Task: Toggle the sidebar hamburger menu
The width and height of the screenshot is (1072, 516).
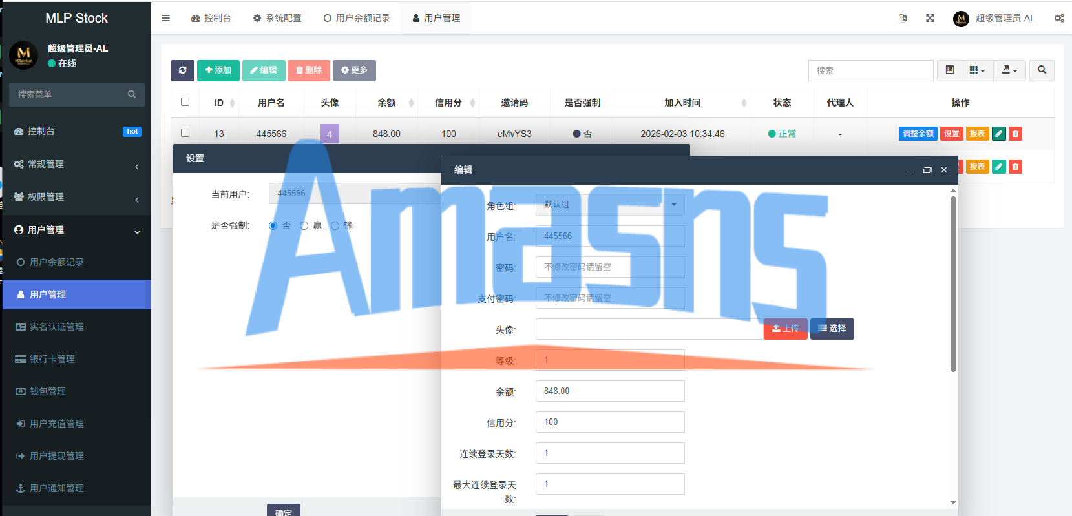Action: click(165, 18)
